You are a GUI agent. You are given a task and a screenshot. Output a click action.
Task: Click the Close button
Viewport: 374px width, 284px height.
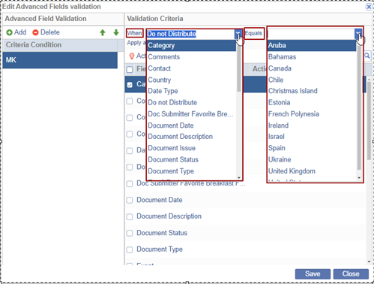pyautogui.click(x=351, y=274)
